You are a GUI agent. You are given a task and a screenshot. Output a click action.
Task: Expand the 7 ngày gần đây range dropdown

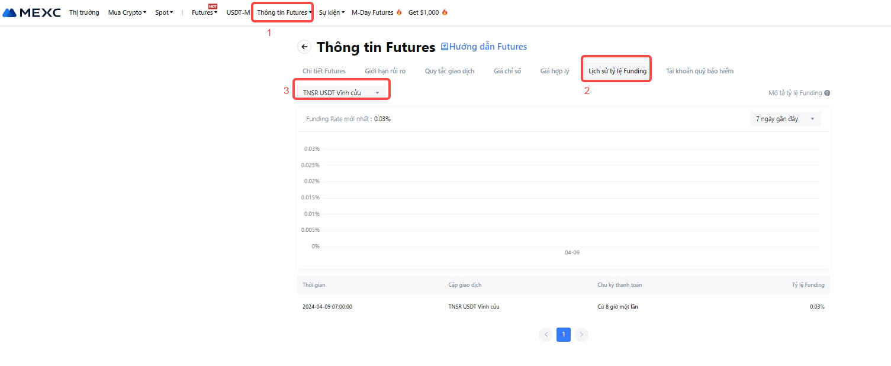(x=784, y=119)
